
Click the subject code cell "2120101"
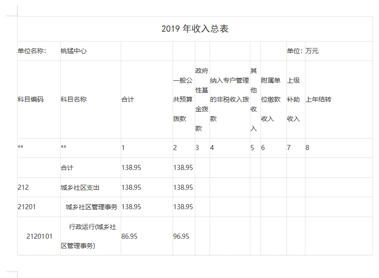coord(39,236)
